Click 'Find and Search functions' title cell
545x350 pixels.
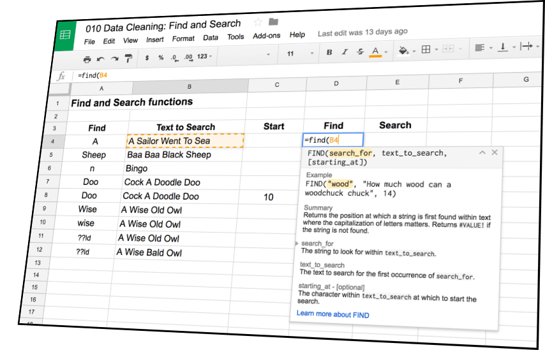[131, 102]
